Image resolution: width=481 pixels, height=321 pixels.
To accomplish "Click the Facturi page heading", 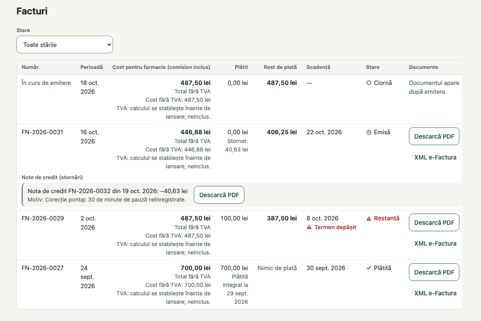I will [x=32, y=11].
